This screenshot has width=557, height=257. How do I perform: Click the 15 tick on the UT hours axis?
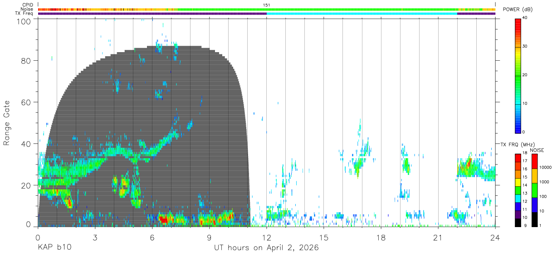point(324,238)
